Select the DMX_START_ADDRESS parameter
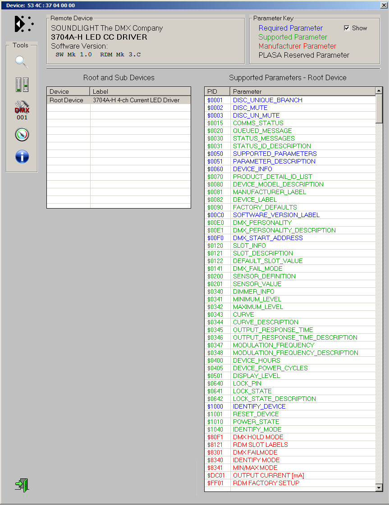389x505 pixels. (268, 238)
